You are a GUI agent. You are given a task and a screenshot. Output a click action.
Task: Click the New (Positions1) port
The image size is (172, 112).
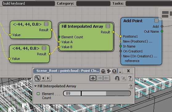tap(121, 41)
